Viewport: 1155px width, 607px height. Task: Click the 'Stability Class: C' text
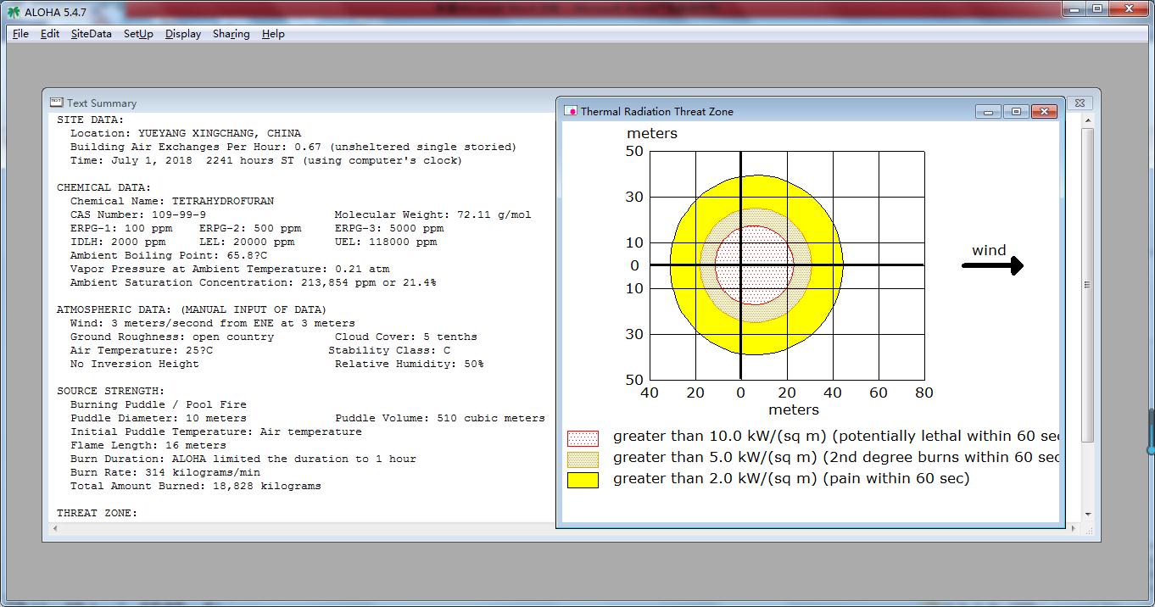point(389,350)
